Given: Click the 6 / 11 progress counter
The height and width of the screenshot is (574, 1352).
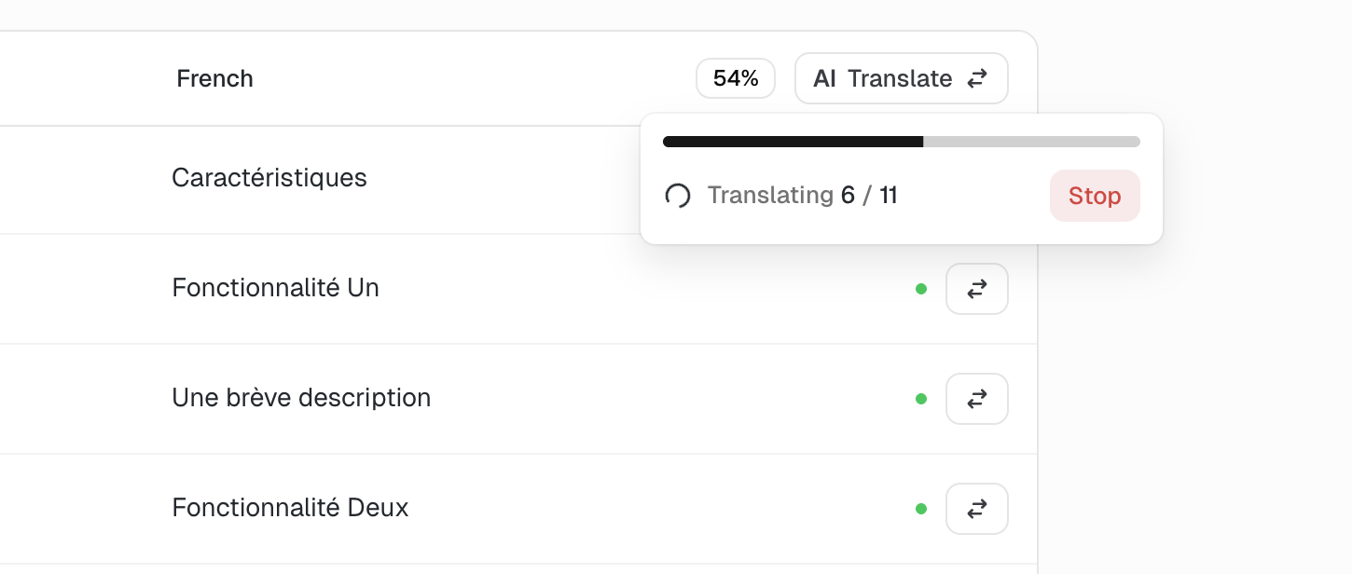Looking at the screenshot, I should (869, 196).
